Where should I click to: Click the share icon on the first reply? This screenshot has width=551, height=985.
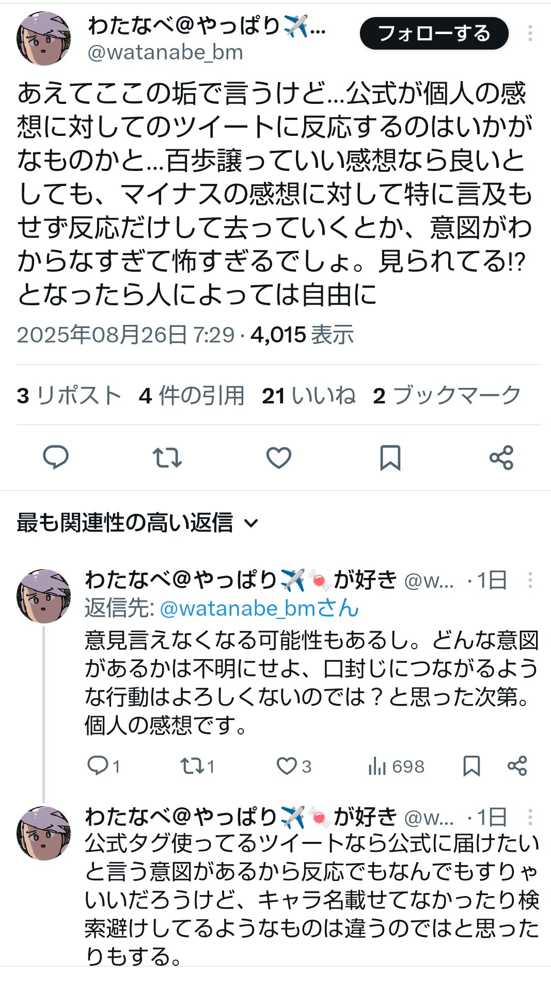point(517,765)
